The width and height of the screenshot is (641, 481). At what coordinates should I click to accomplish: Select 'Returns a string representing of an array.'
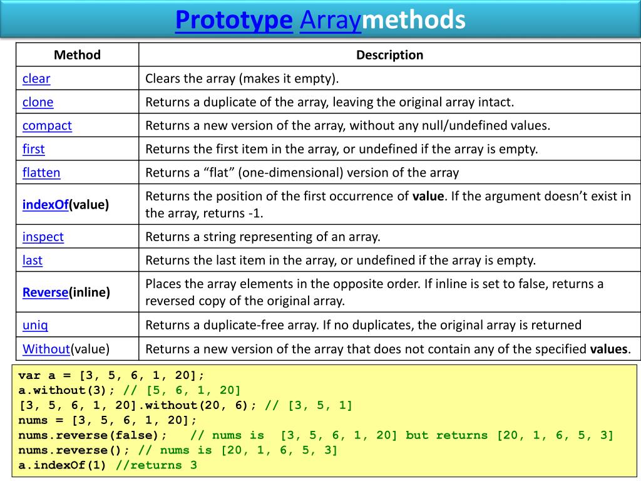pos(263,237)
